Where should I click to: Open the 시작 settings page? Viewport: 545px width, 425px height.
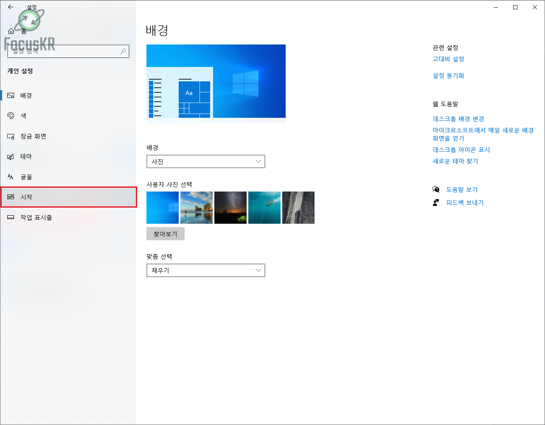[x=68, y=197]
